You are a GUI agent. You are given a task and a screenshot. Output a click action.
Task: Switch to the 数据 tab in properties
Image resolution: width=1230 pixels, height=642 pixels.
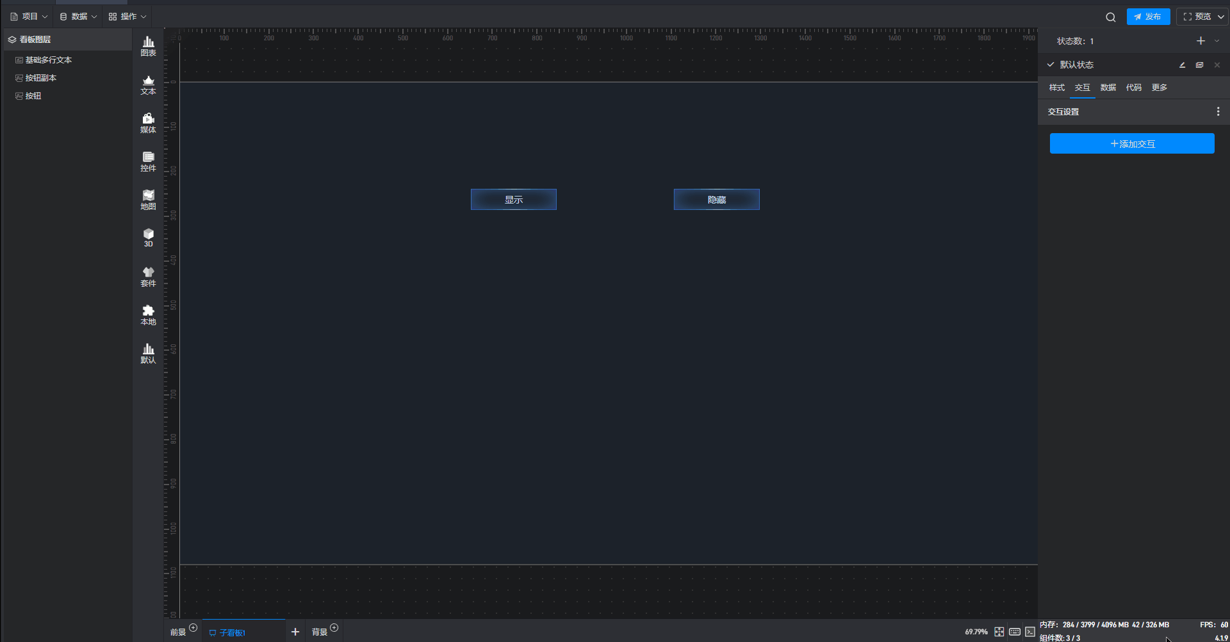click(1108, 88)
